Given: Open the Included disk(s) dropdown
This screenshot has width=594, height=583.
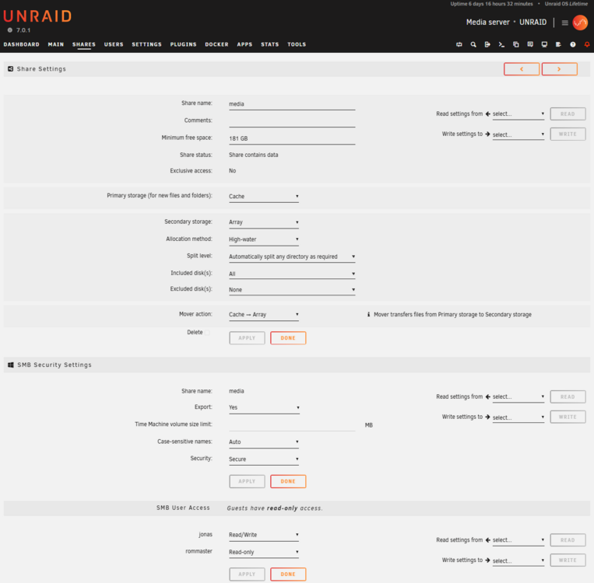Looking at the screenshot, I should [292, 274].
